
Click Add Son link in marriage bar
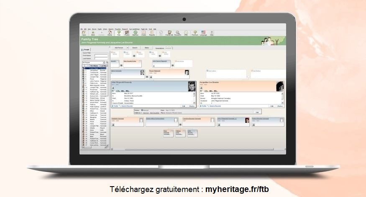coord(146,113)
